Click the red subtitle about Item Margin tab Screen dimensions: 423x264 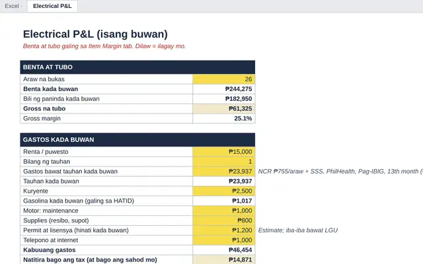[104, 46]
